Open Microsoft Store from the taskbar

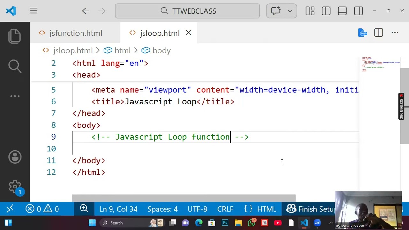pyautogui.click(x=212, y=223)
